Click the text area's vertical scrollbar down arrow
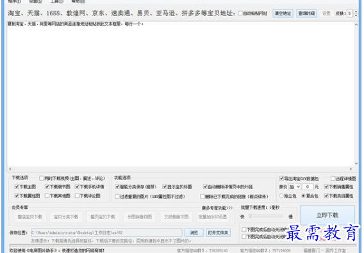Viewport: 364px width, 253px height. (356, 163)
